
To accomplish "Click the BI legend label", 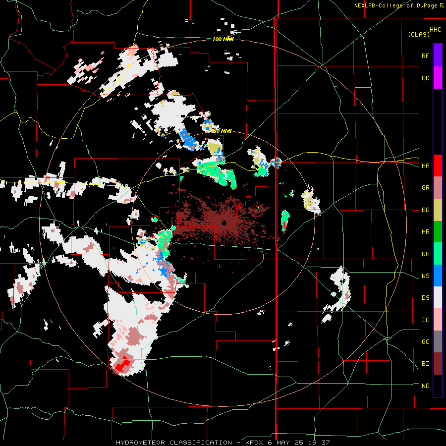I will [x=425, y=364].
